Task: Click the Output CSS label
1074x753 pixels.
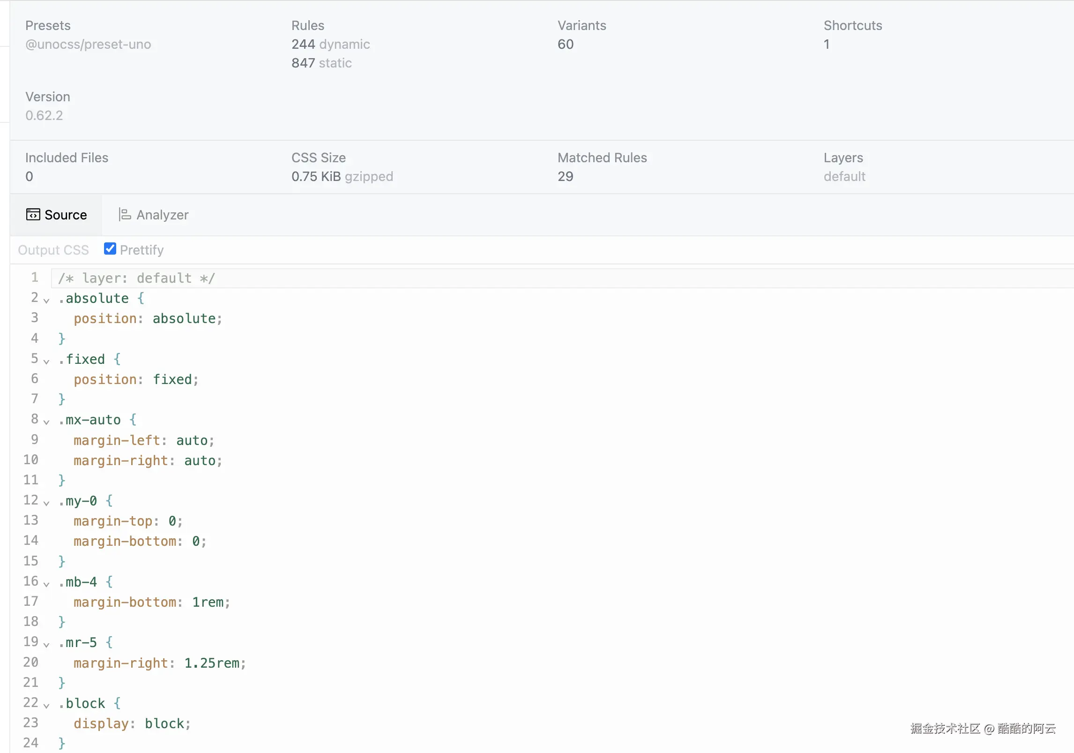Action: [53, 250]
